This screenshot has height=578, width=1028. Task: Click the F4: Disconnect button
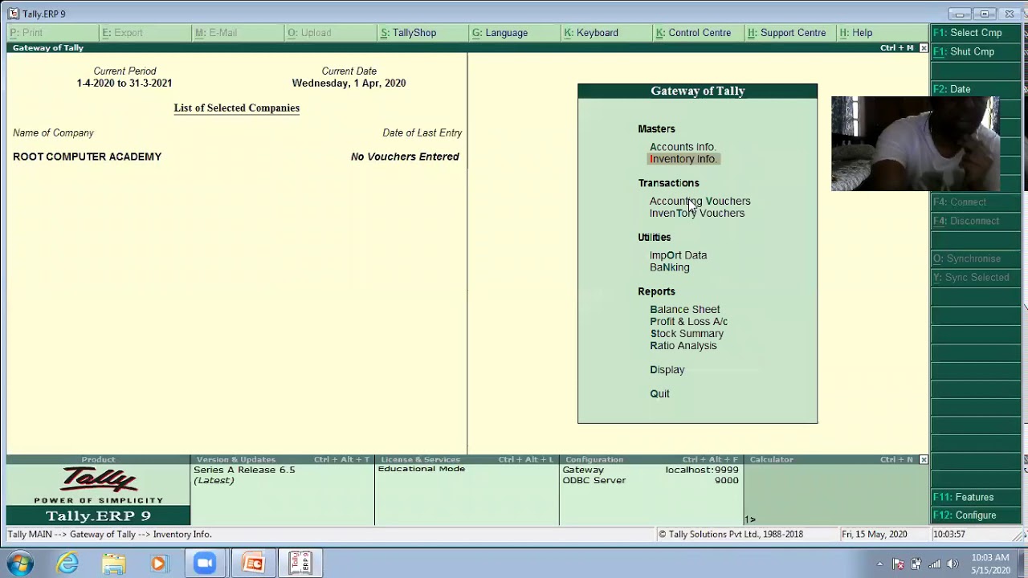tap(975, 221)
